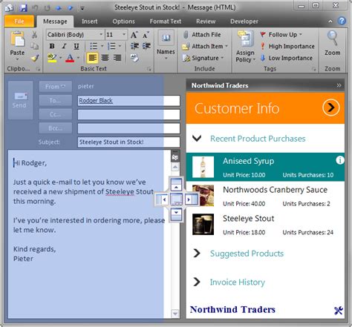Switch to the Review tab

tap(206, 22)
